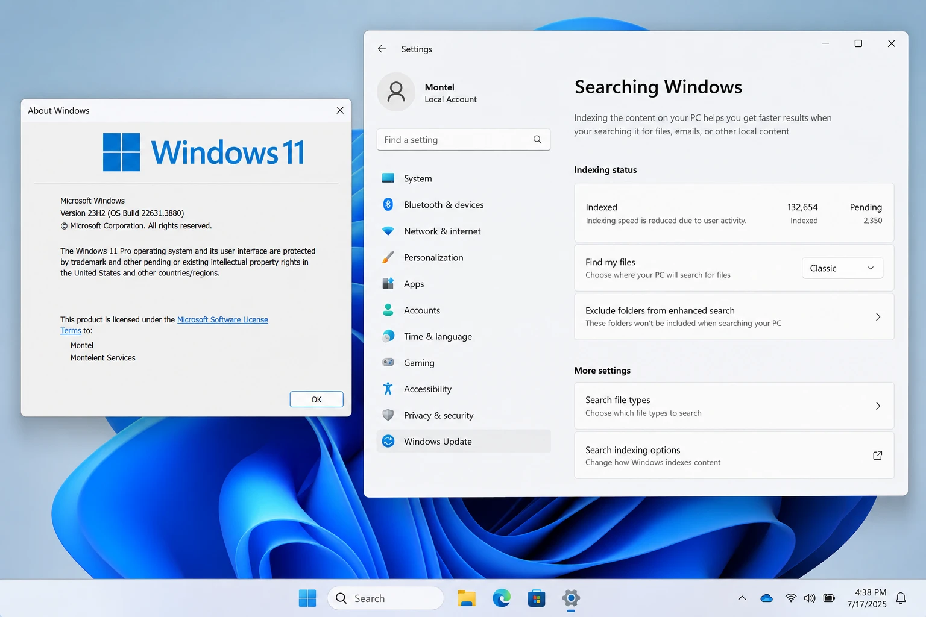
Task: Click Exclude folders from enhanced search title
Action: tap(660, 310)
